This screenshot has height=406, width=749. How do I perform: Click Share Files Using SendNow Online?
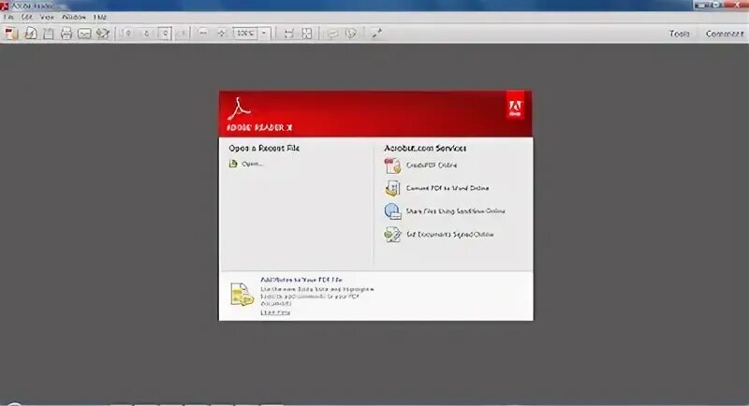pyautogui.click(x=455, y=210)
